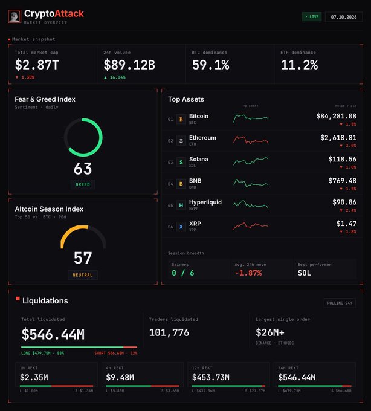Screen dimensions: 371x411
Task: Click the Bitcoin 1.5% change indicator
Action: click(x=348, y=125)
